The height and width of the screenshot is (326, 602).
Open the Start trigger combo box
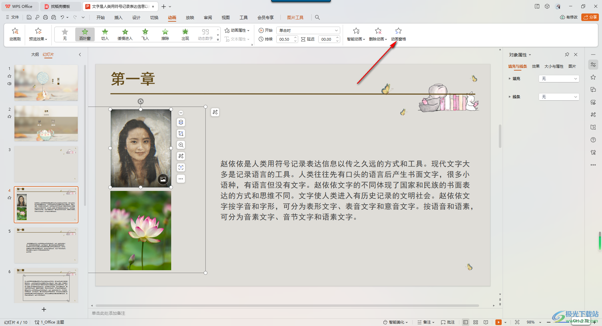[x=308, y=30]
